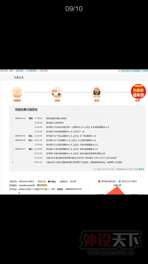Click the orange latest-status timeline dot
The height and width of the screenshot is (264, 148).
tap(13, 162)
